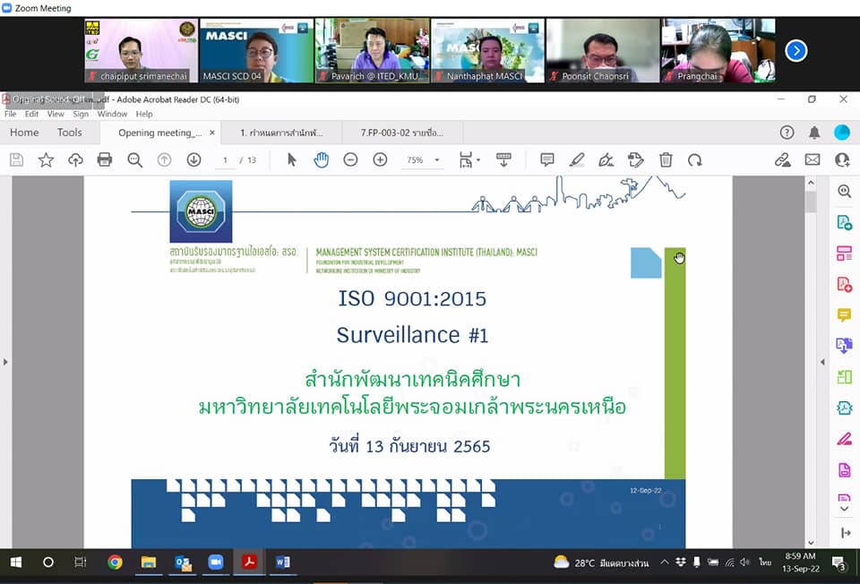Select Poonsit Chaonsri video thumbnail

tap(603, 50)
